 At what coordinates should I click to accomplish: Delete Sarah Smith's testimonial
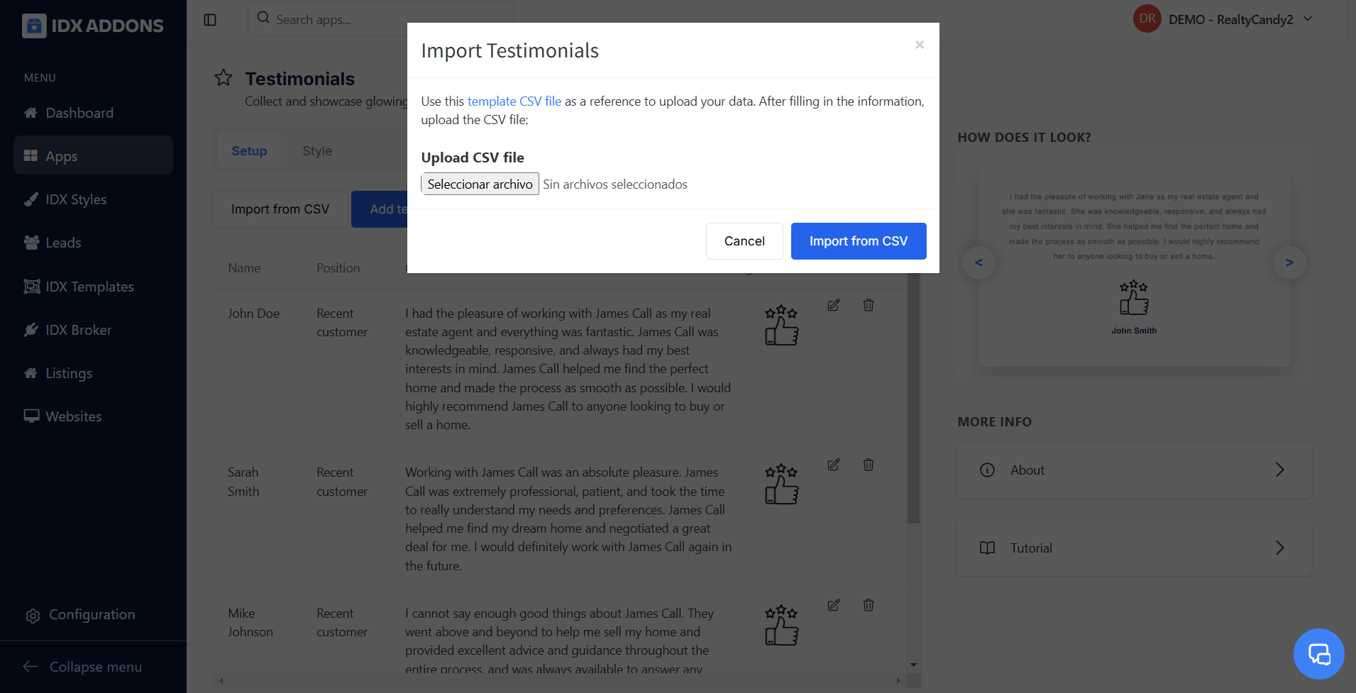[868, 465]
